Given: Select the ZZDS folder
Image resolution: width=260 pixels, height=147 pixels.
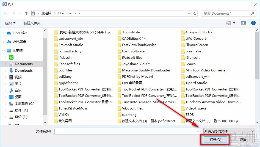Looking at the screenshot, I should point(187,115).
